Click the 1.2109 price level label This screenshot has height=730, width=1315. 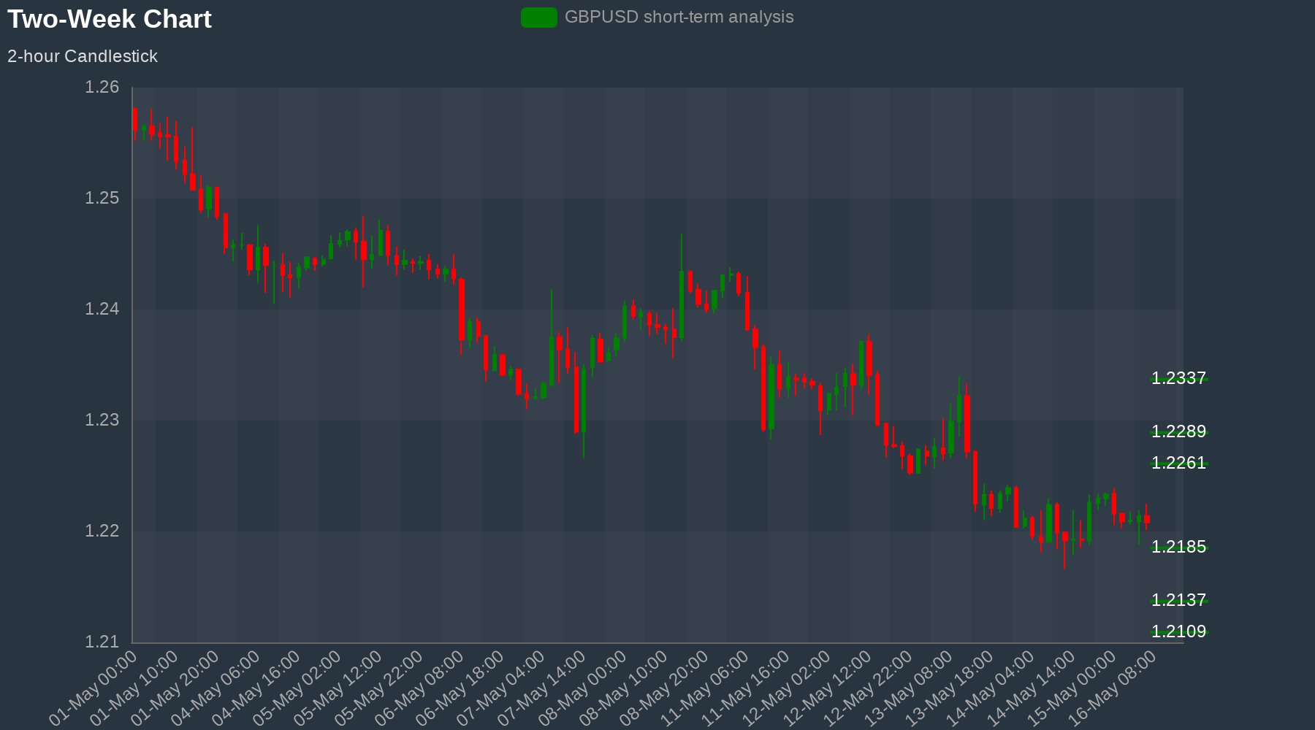click(x=1178, y=631)
